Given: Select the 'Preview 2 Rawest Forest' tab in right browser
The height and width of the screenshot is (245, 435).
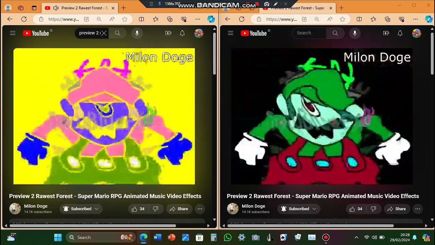Looking at the screenshot, I should (x=298, y=8).
